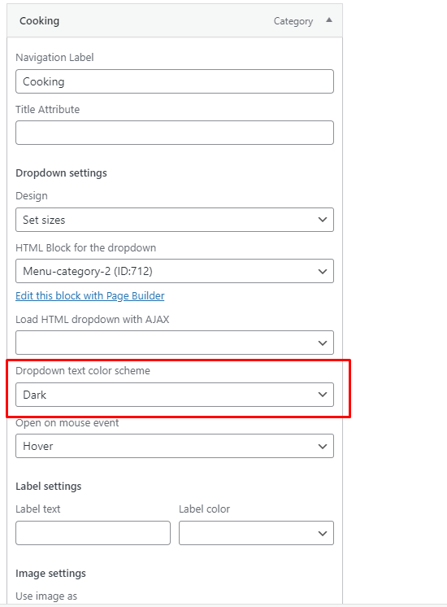The width and height of the screenshot is (447, 607).
Task: Click the Navigation Label field caption
Action: pyautogui.click(x=54, y=57)
